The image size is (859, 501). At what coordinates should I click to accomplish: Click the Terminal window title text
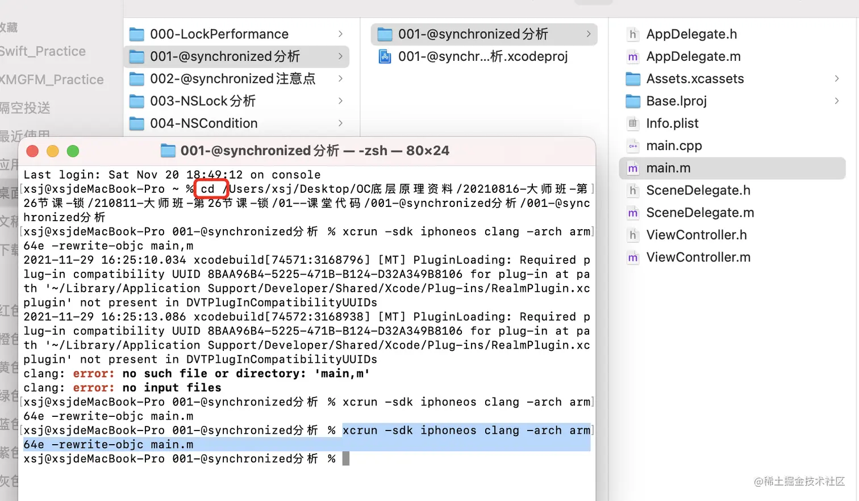point(315,151)
